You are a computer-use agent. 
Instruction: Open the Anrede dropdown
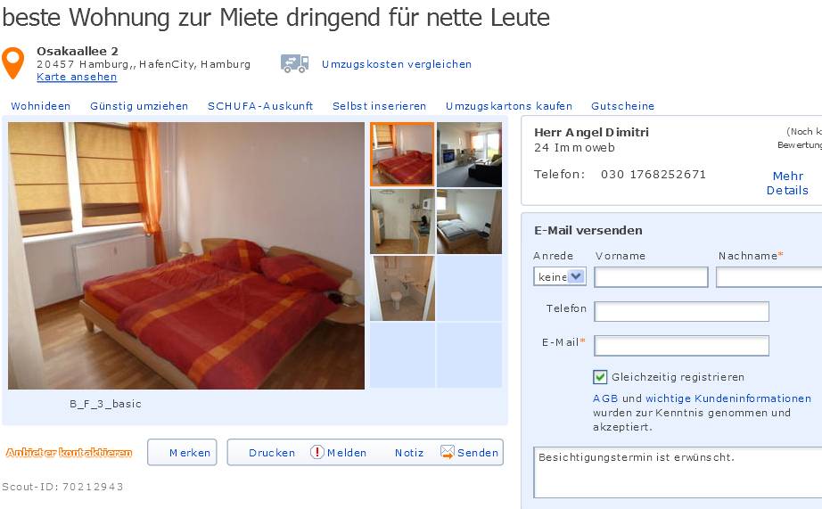[x=559, y=276]
